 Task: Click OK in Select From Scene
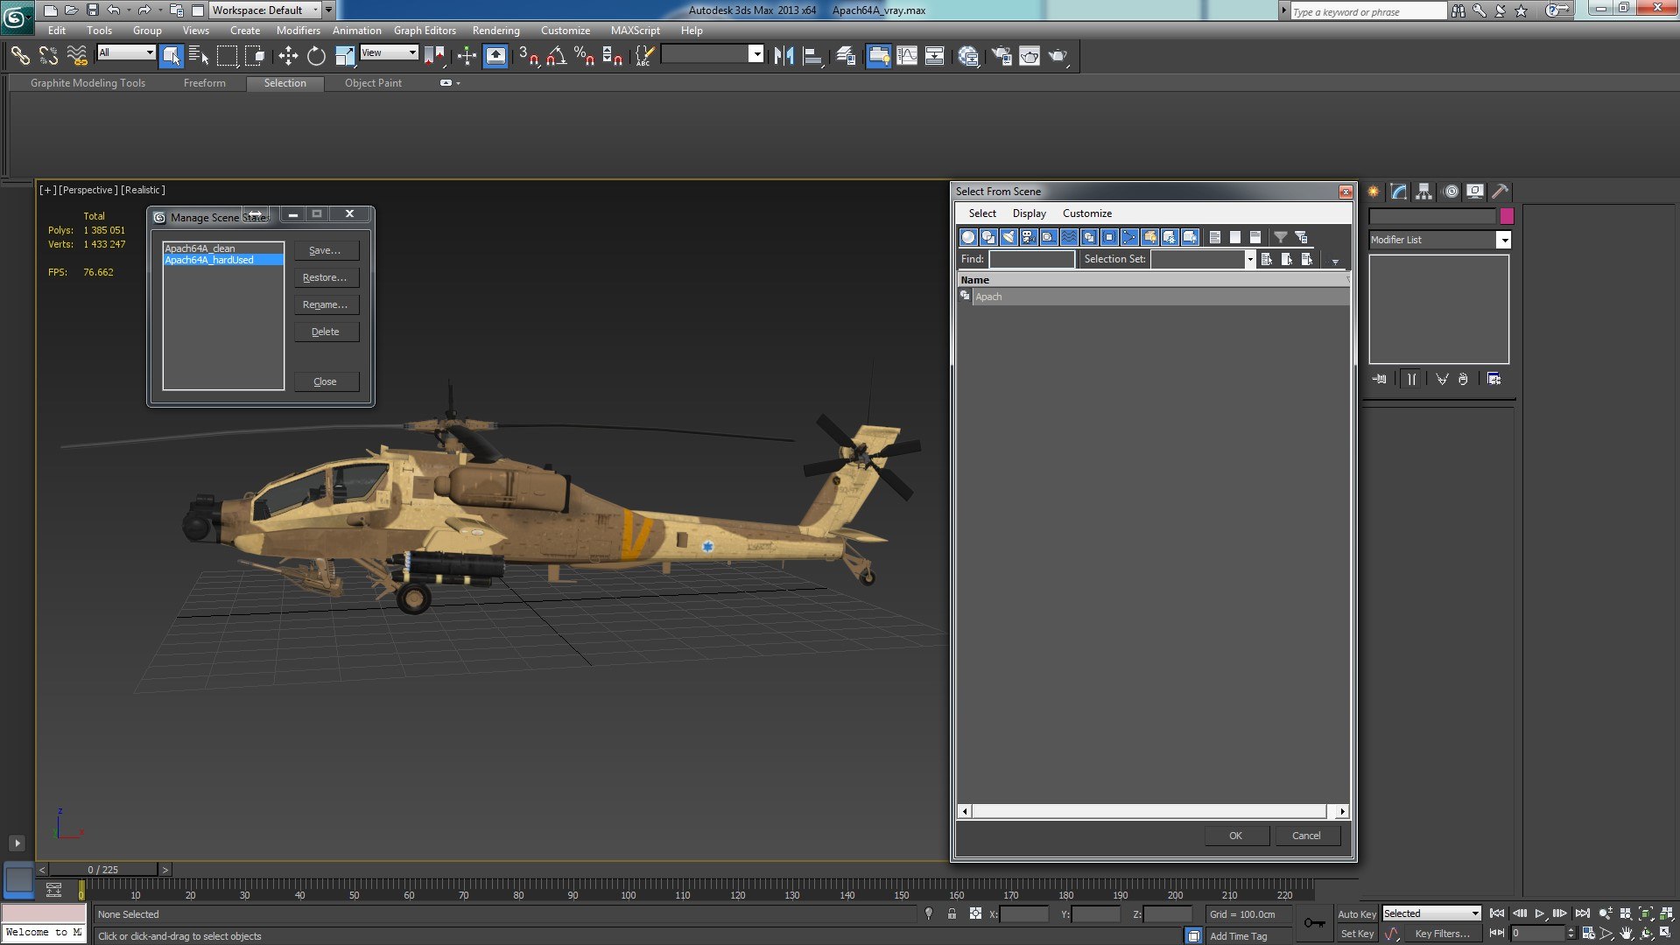[1235, 836]
